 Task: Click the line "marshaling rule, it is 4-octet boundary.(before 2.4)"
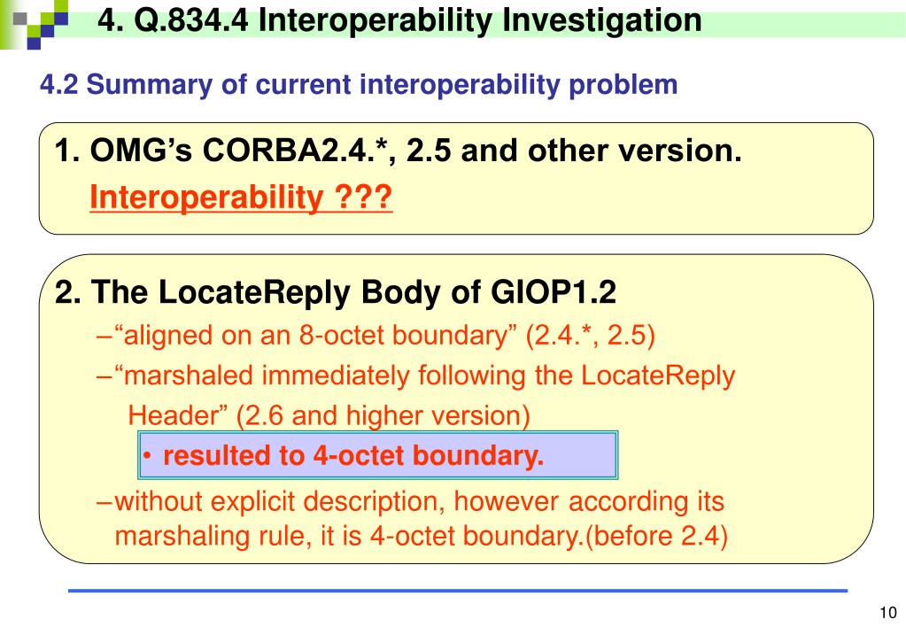(x=422, y=536)
